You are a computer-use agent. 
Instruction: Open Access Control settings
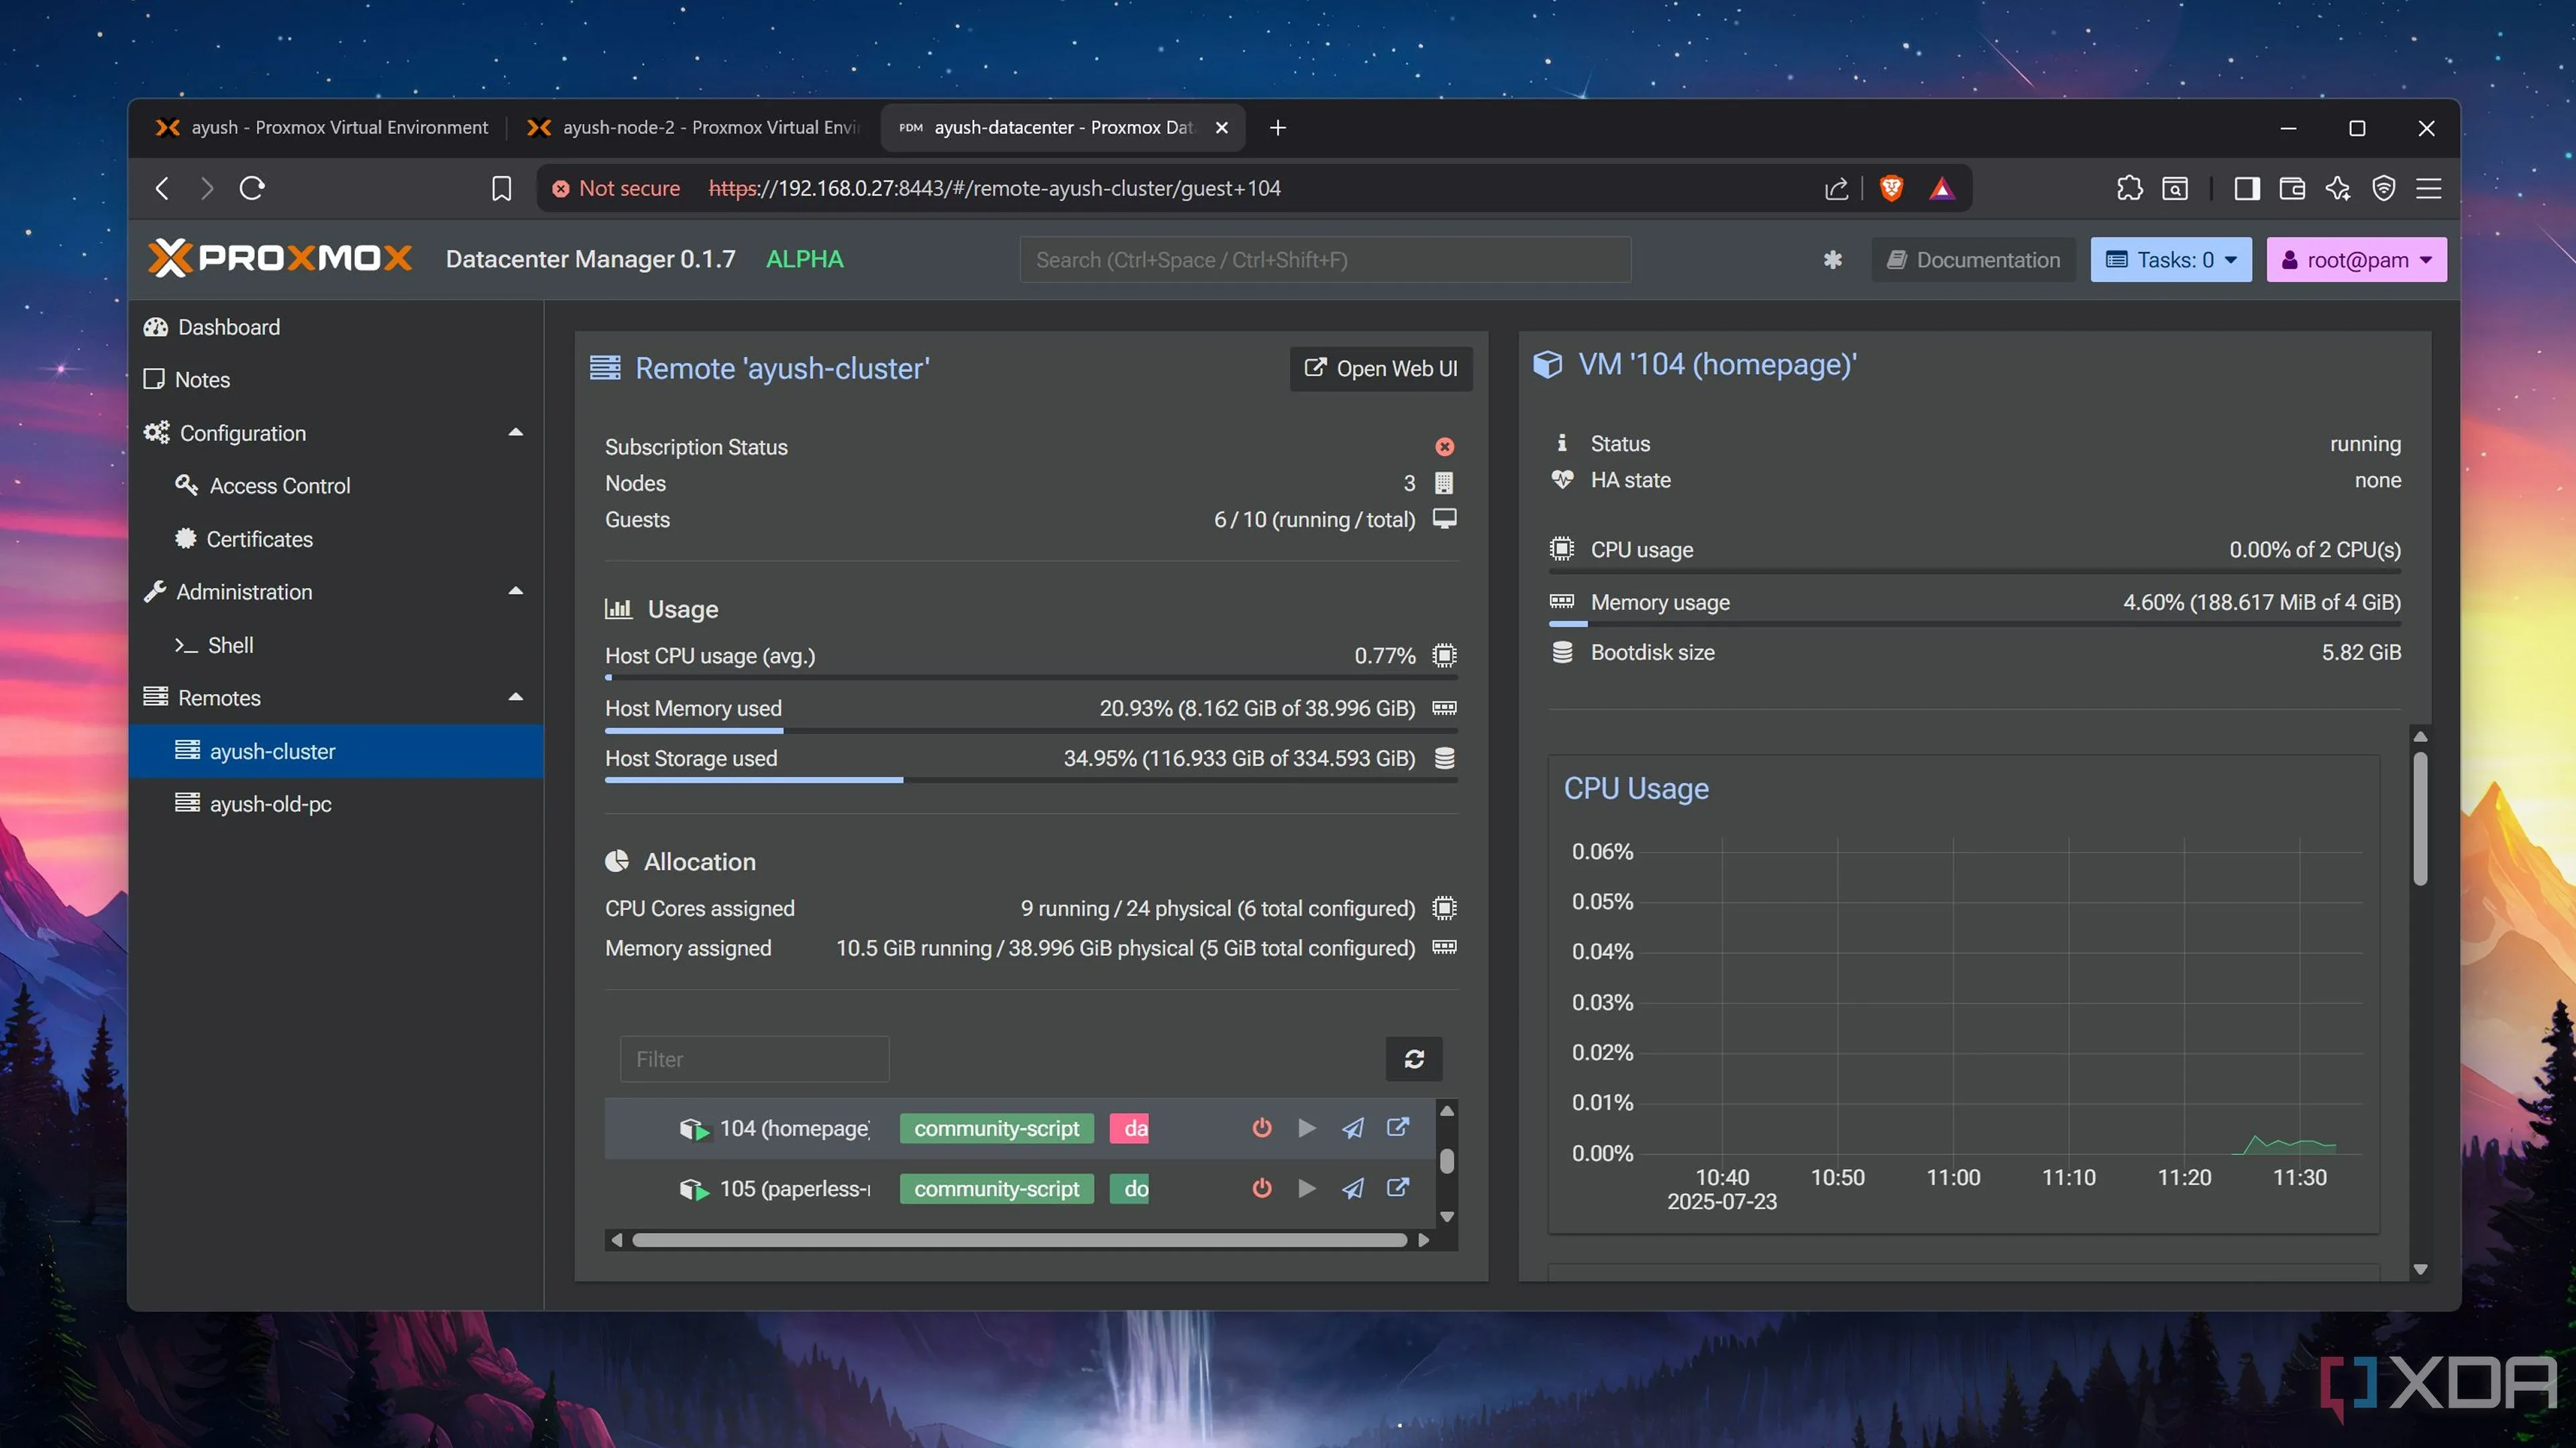(336, 485)
